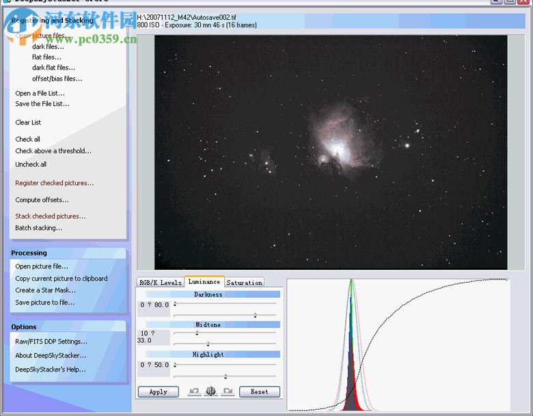533x416 pixels.
Task: Compute offsets for pictures
Action: pos(42,200)
